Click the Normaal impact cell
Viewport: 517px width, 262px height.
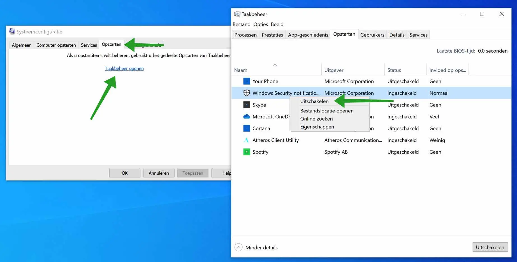439,93
